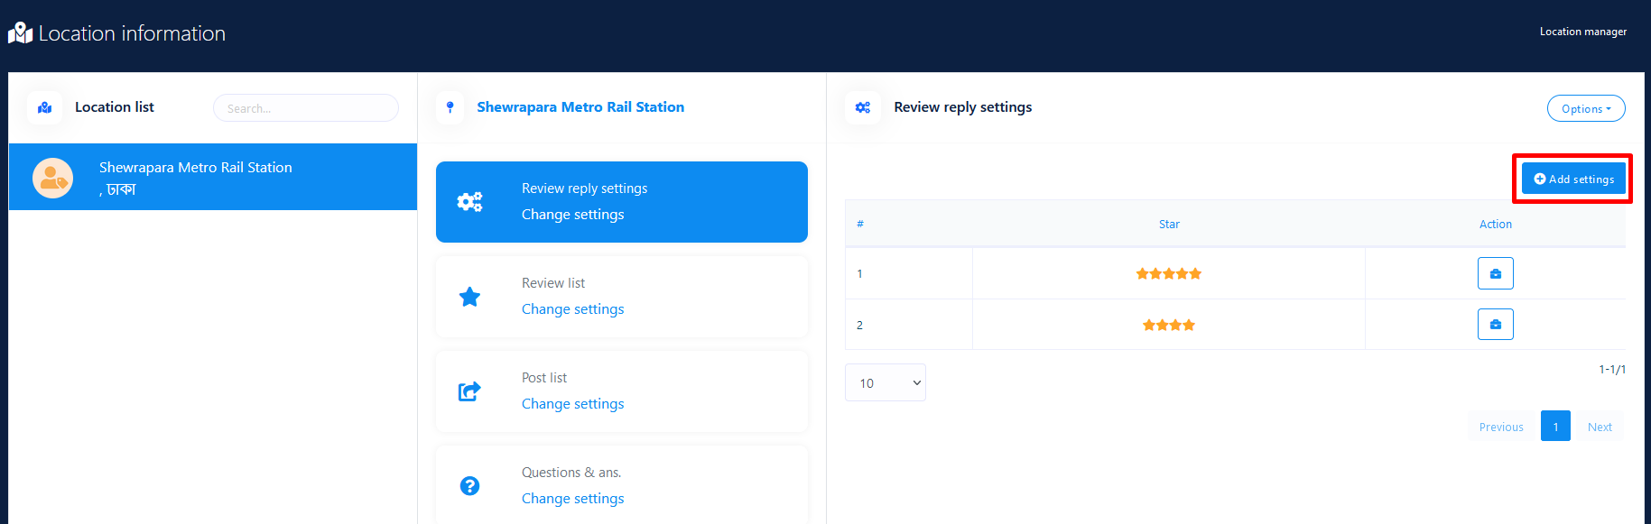The width and height of the screenshot is (1651, 524).
Task: Click action icon button in row 2
Action: [x=1495, y=325]
